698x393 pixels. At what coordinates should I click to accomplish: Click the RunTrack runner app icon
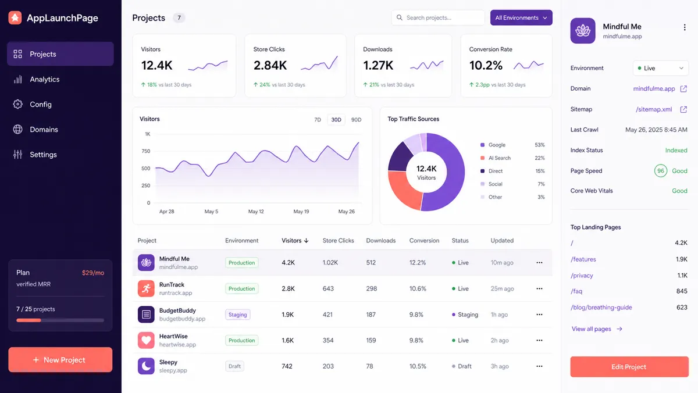(x=146, y=288)
